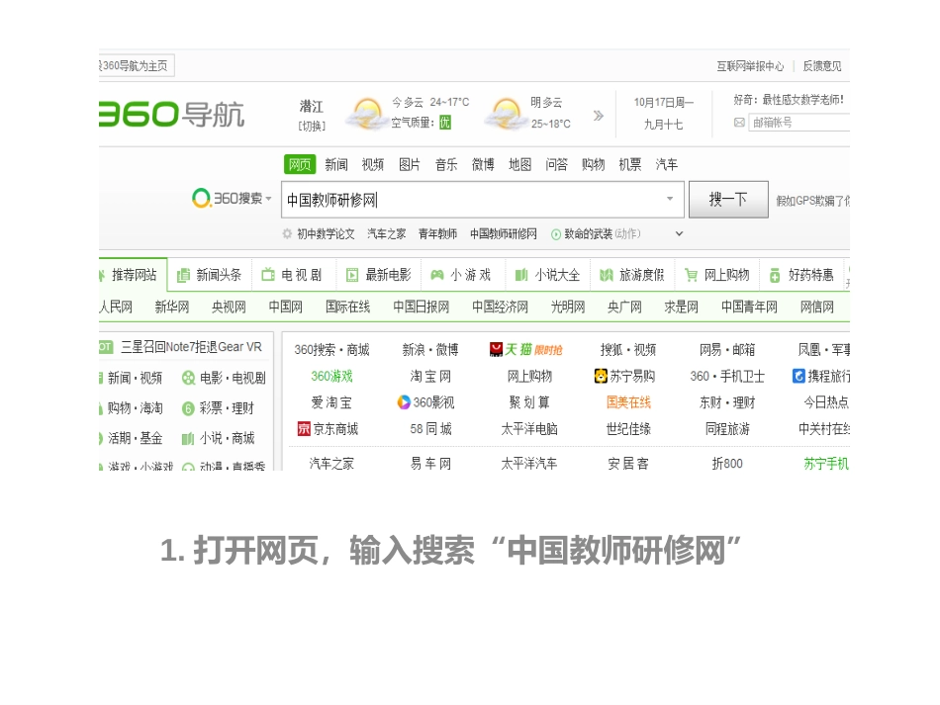Switch to the 推荐网站 category tab
This screenshot has height=705, width=940.
[x=134, y=275]
